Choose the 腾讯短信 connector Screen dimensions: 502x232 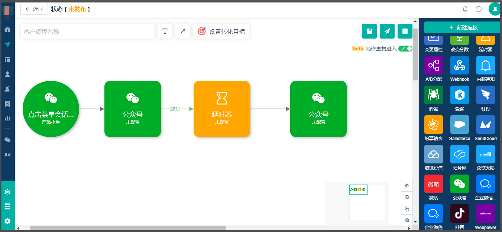point(434,158)
